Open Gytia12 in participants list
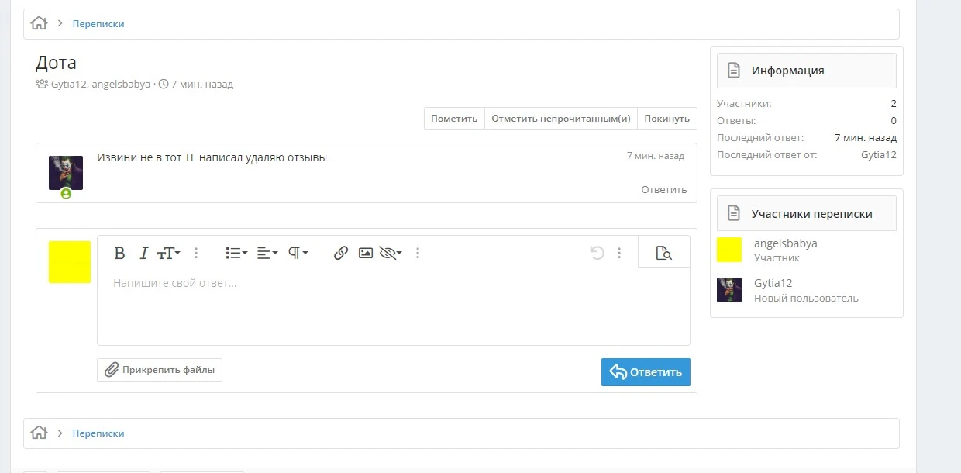This screenshot has width=961, height=473. tap(773, 283)
